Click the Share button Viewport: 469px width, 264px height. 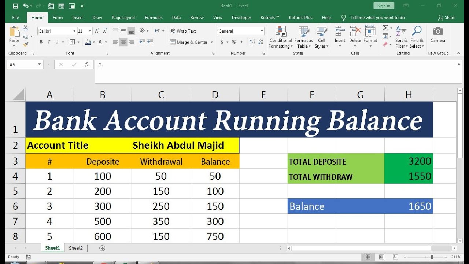(447, 17)
